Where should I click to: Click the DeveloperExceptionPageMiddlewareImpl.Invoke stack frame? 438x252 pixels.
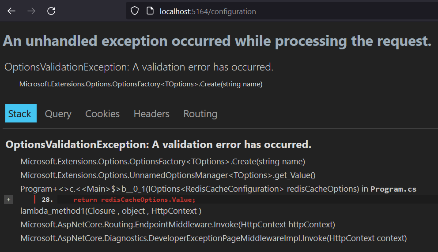(x=213, y=238)
